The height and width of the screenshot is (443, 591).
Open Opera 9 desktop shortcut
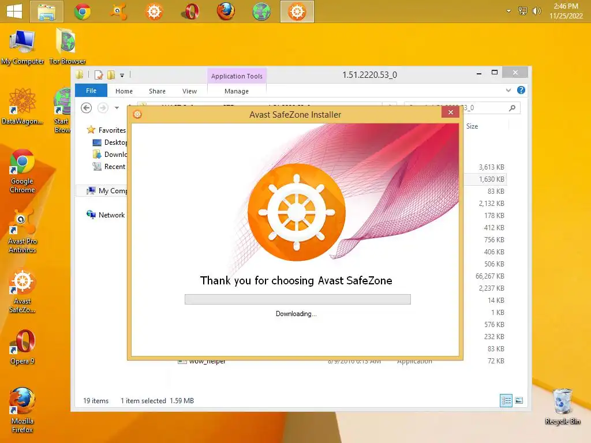[x=23, y=347]
